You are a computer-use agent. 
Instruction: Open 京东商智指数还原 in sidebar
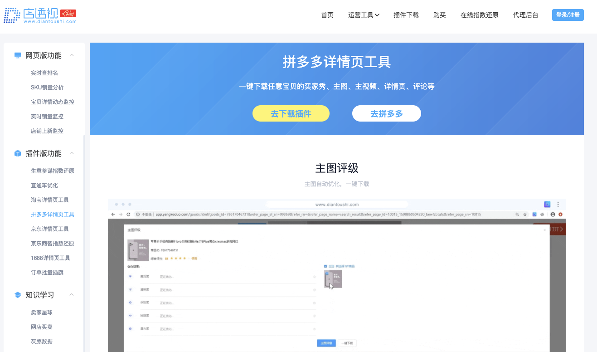[53, 244]
